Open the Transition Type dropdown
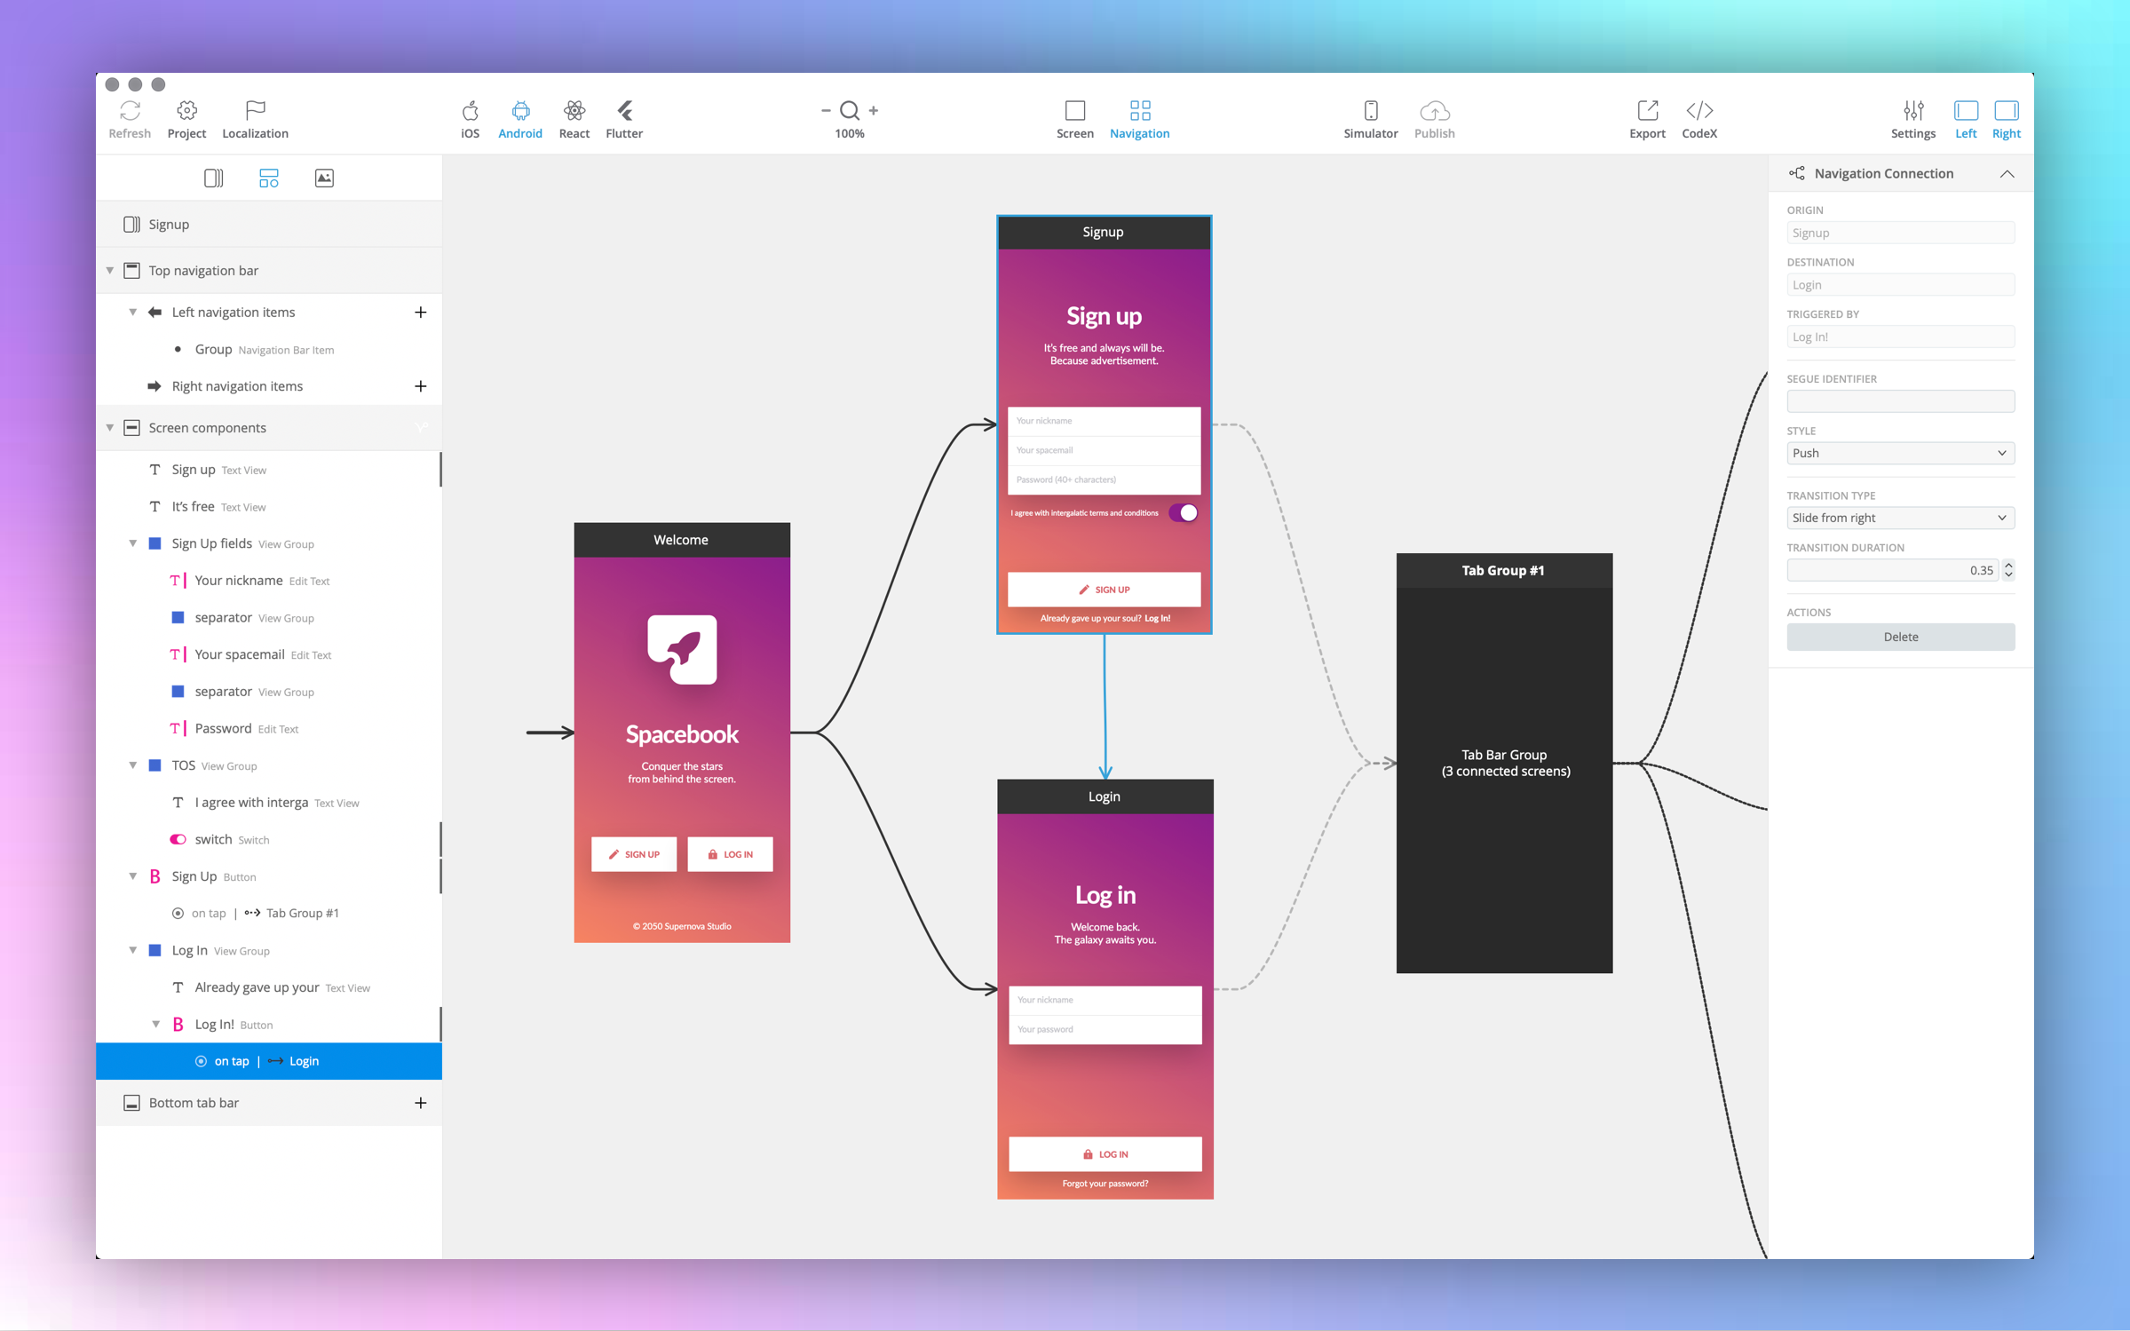 pyautogui.click(x=1900, y=519)
